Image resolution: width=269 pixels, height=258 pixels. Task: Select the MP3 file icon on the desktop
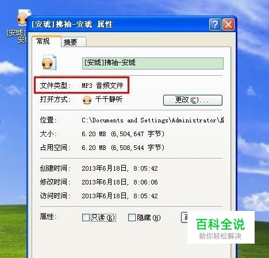tap(22, 18)
